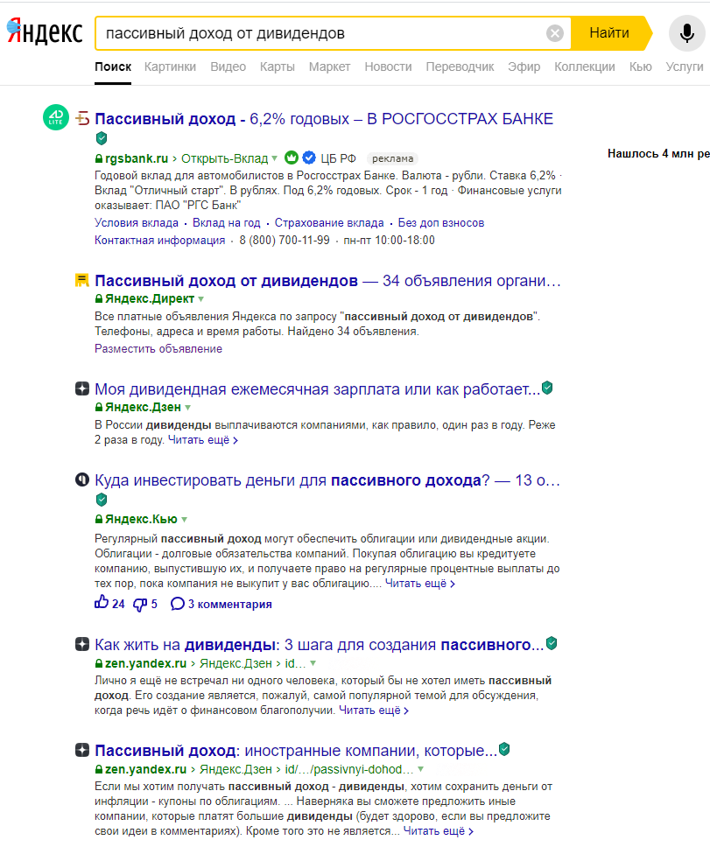The width and height of the screenshot is (710, 847).
Task: Click the green AdBlock Lite badge
Action: 54,117
